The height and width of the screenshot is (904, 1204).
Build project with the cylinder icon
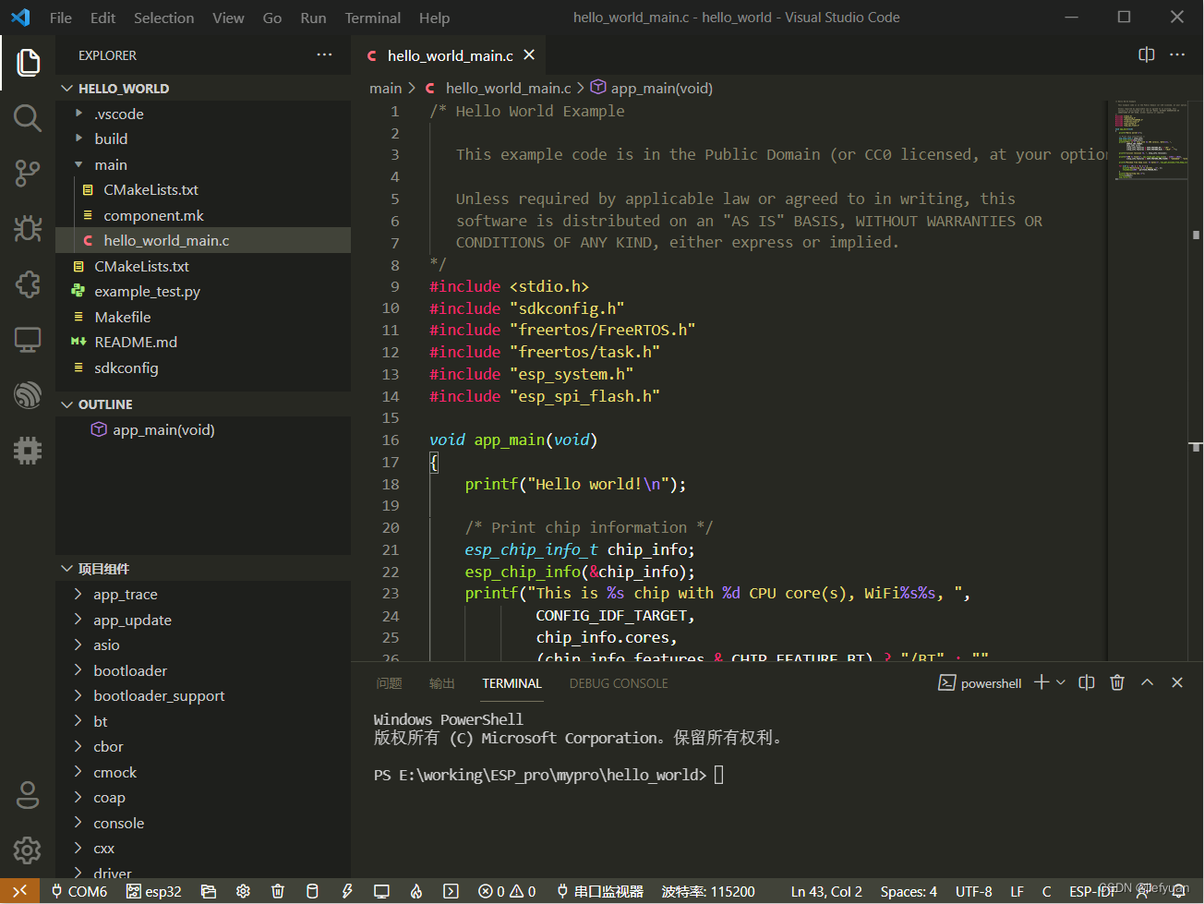point(312,891)
